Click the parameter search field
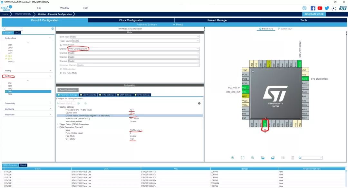Image resolution: width=348 pixels, height=188 pixels. (67, 103)
